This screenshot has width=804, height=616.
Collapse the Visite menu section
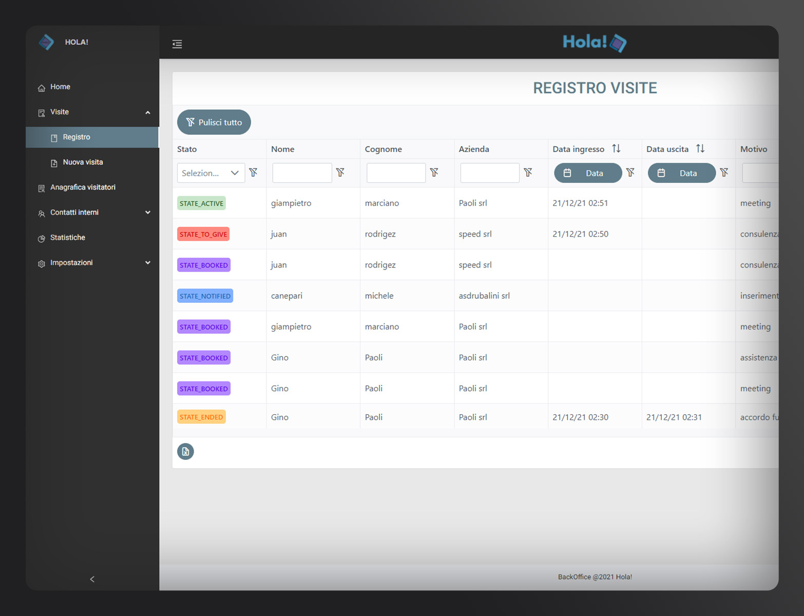coord(148,112)
